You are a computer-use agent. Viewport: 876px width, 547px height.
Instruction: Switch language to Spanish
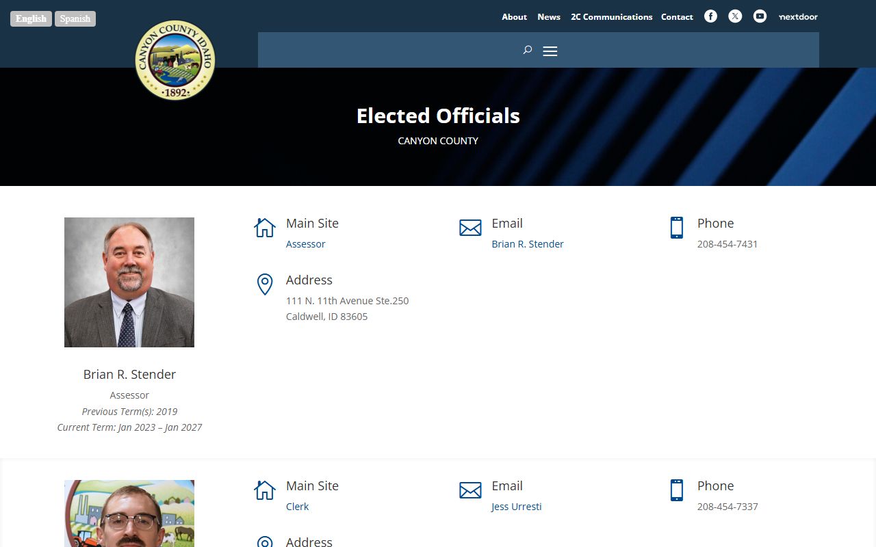(x=75, y=18)
